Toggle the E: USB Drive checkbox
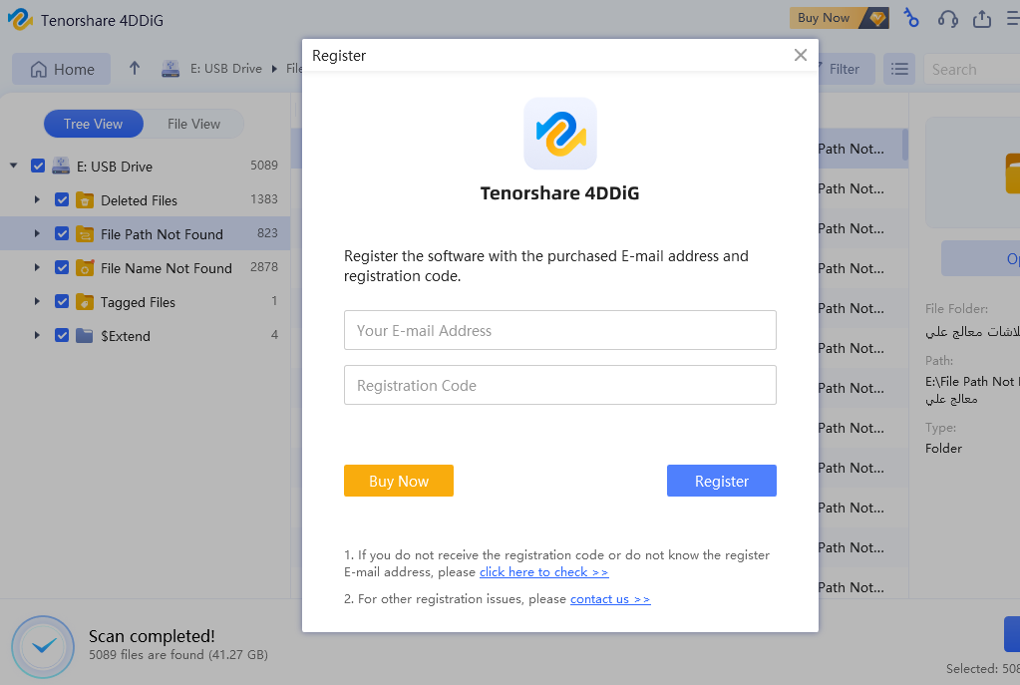This screenshot has width=1020, height=685. 38,166
